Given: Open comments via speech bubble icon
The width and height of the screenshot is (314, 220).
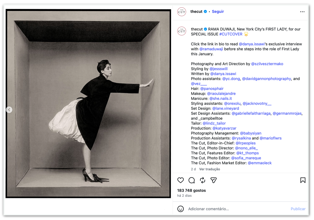Looking at the screenshot, I should (x=192, y=180).
